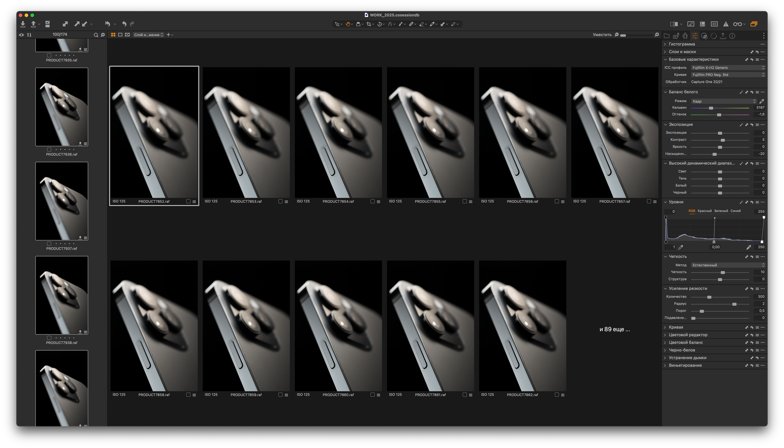Switch Levels to the Синий channel
784x448 pixels.
tap(735, 211)
